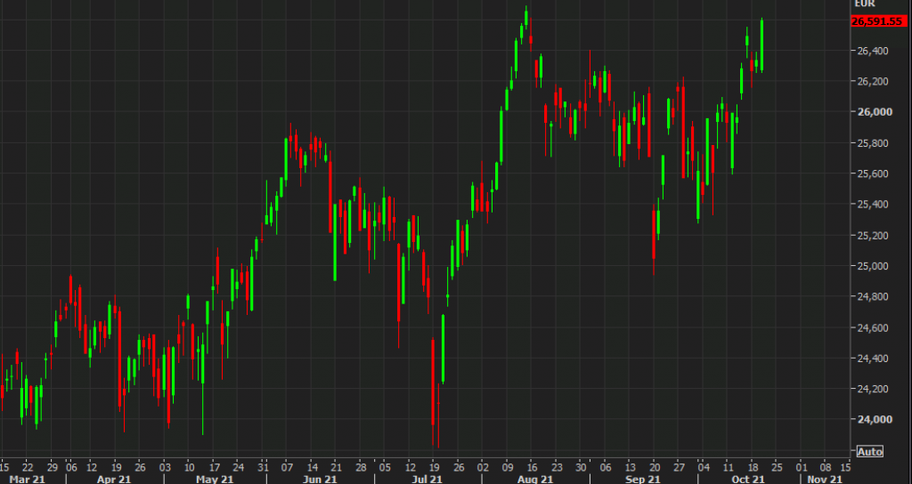Click the 30 date tick label

click(581, 466)
